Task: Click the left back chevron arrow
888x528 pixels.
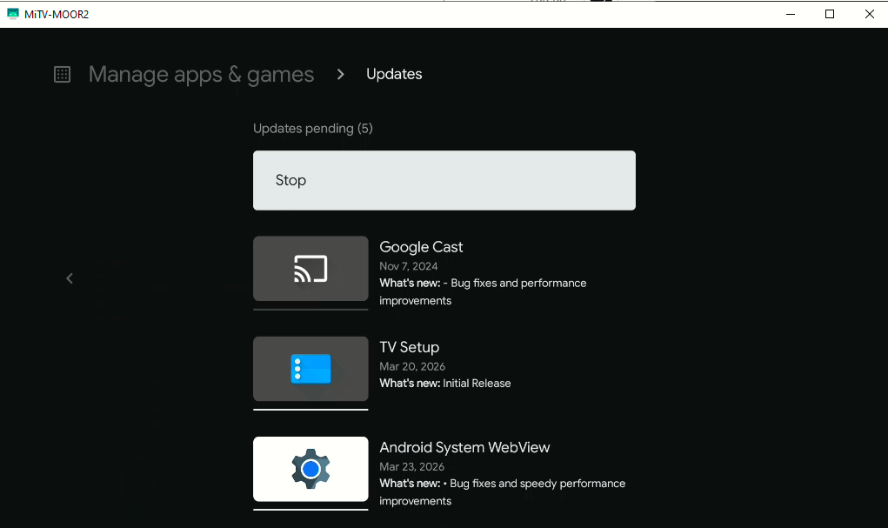Action: pos(70,278)
